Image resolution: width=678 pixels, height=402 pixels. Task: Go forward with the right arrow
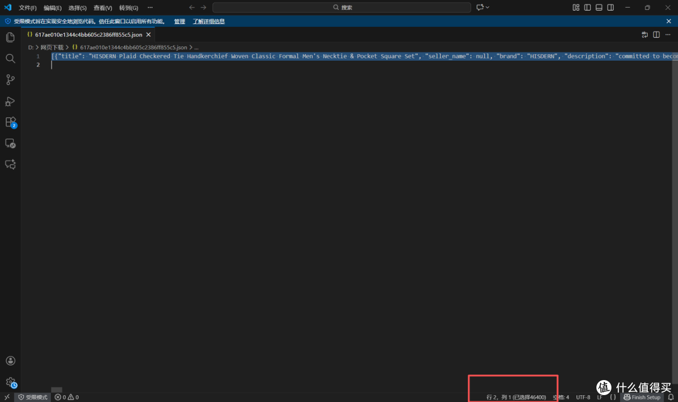click(x=203, y=8)
